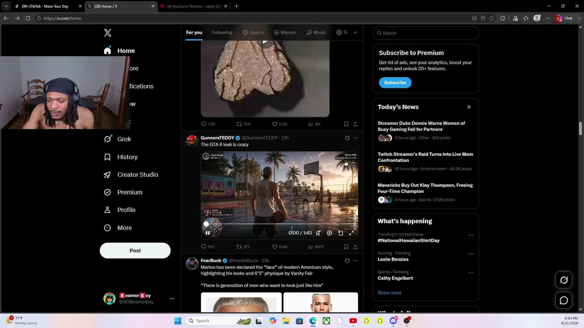Open Xbox app in taskbar
584x328 pixels.
click(326, 321)
